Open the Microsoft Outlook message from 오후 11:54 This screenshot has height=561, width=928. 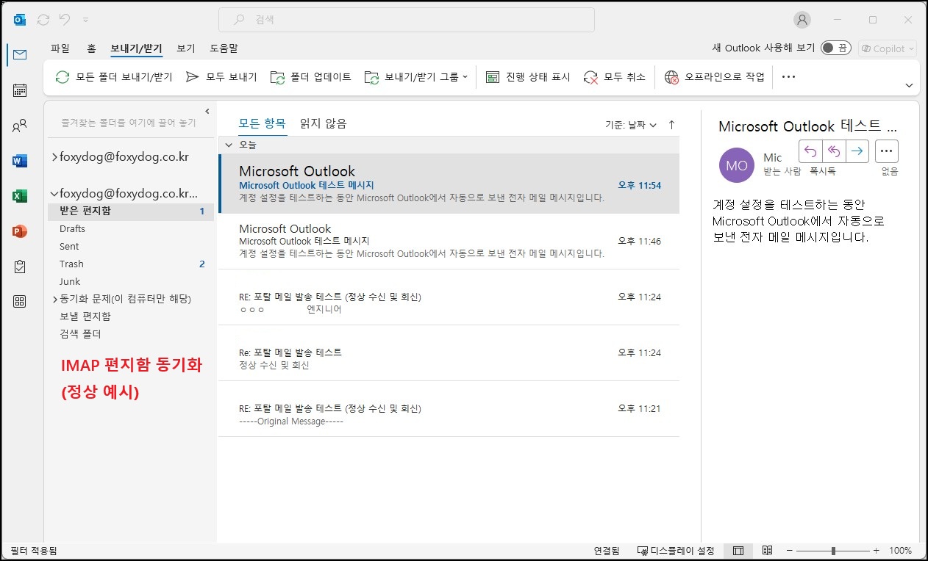[x=449, y=184]
